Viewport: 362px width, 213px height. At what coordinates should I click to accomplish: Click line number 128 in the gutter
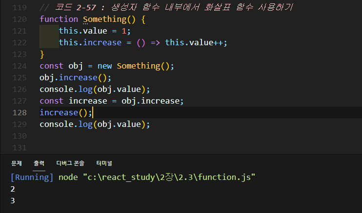[x=20, y=112]
